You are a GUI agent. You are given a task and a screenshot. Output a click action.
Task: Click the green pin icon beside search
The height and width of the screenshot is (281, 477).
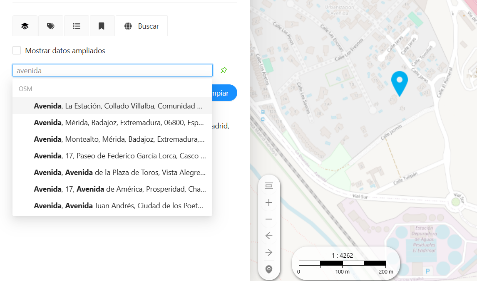point(224,71)
